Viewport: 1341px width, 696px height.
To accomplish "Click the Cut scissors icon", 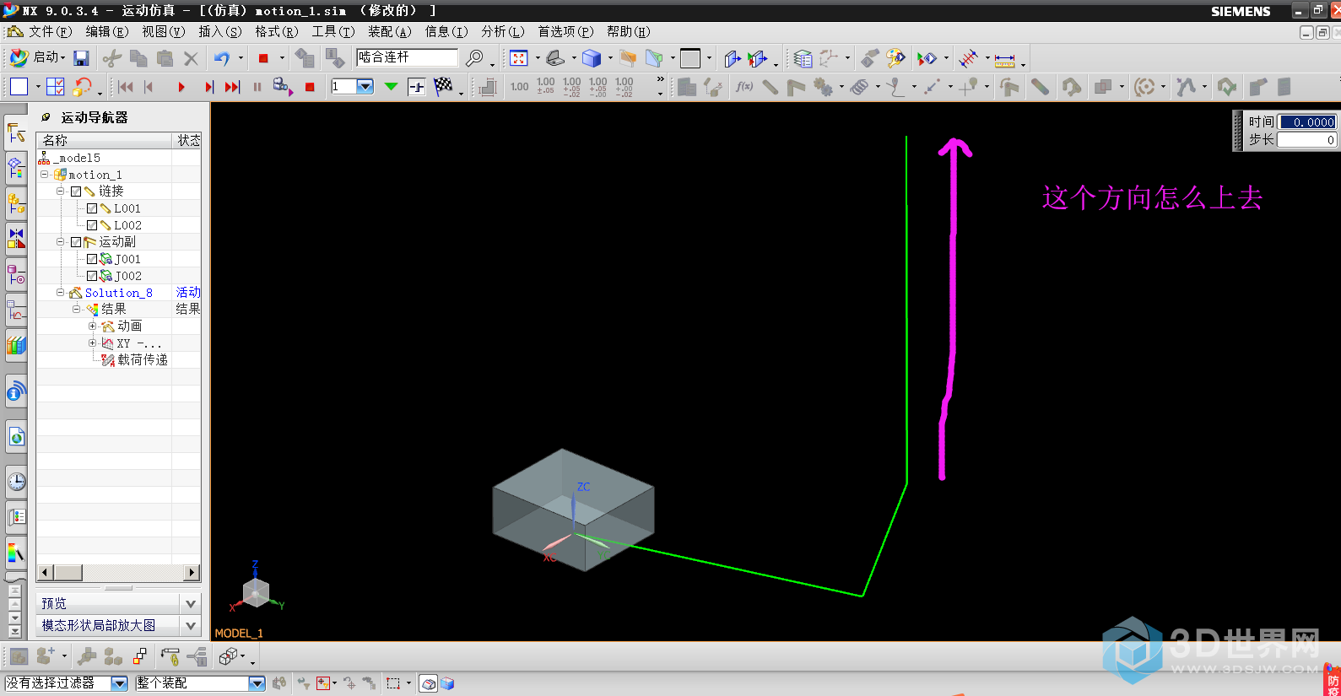I will tap(111, 58).
